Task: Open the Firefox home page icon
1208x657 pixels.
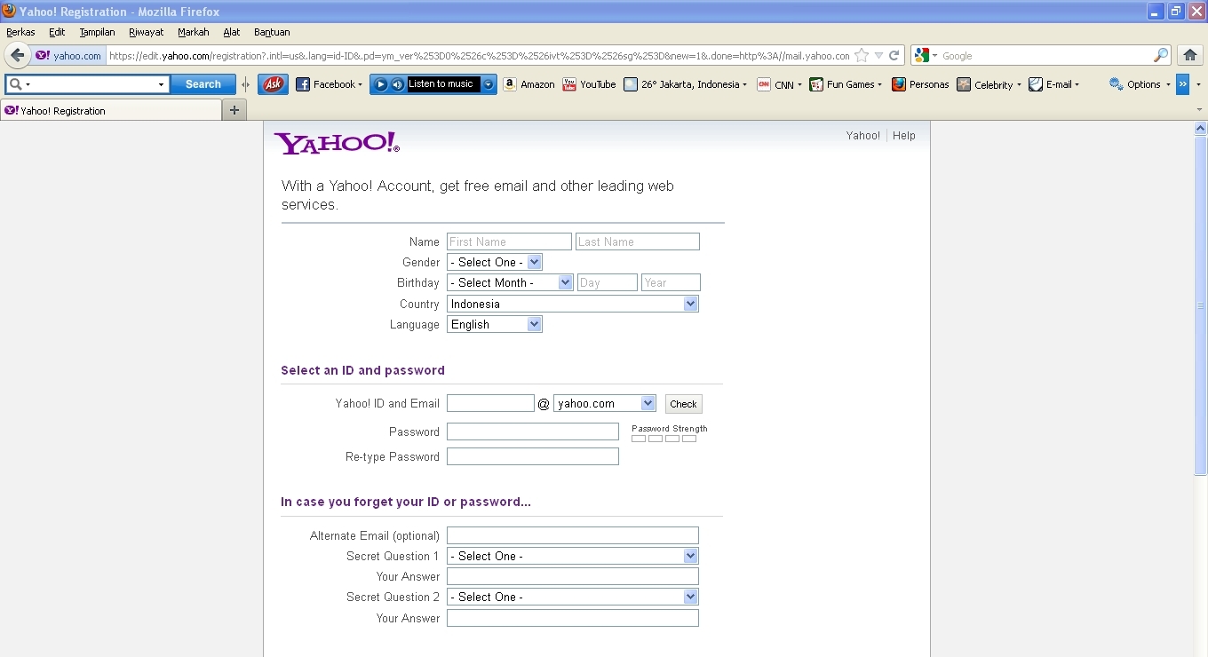Action: pyautogui.click(x=1190, y=55)
